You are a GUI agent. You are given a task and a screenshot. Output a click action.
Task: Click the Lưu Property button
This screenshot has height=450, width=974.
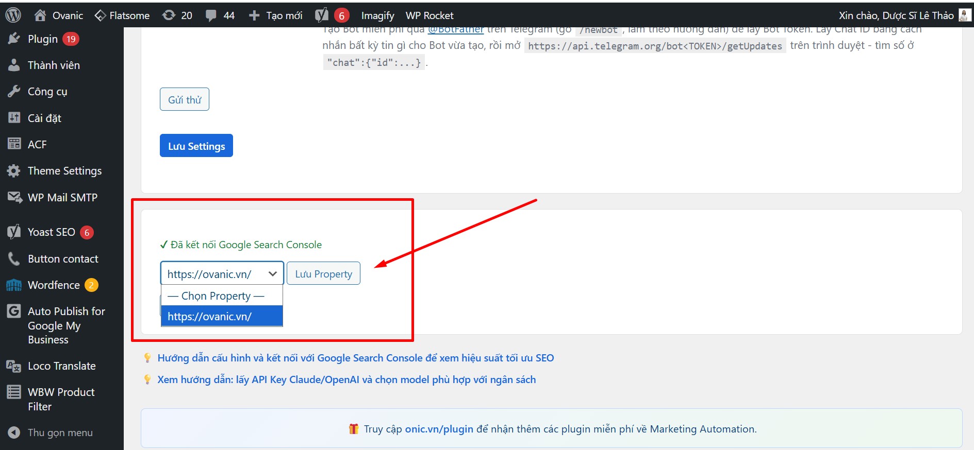(x=323, y=273)
